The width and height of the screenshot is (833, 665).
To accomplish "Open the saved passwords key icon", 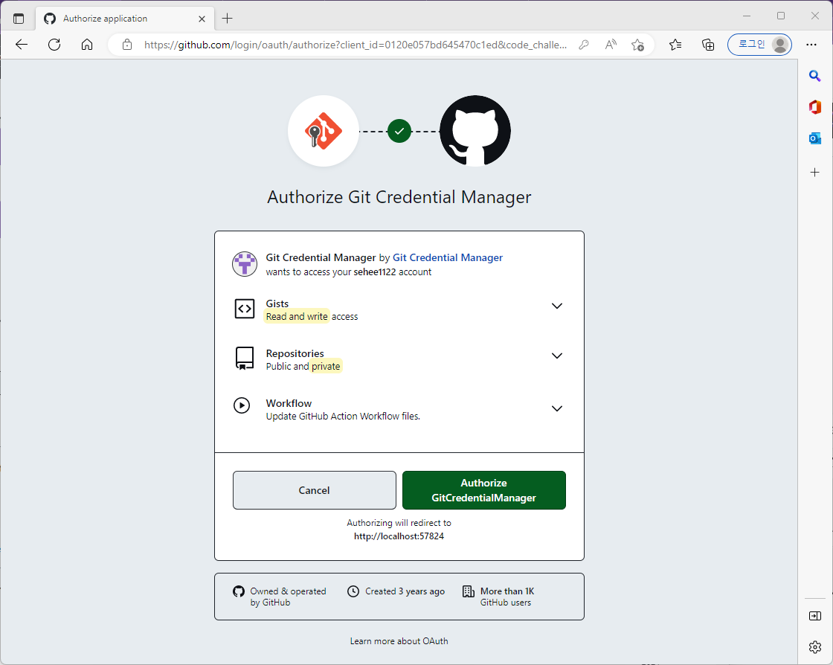I will tap(583, 45).
